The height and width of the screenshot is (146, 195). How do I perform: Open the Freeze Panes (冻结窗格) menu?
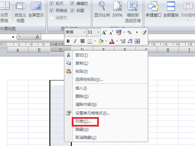pos(188,11)
